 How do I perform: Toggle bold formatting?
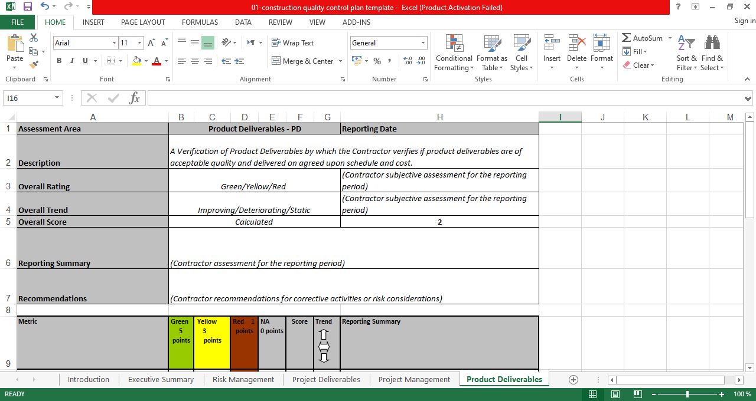coord(58,61)
